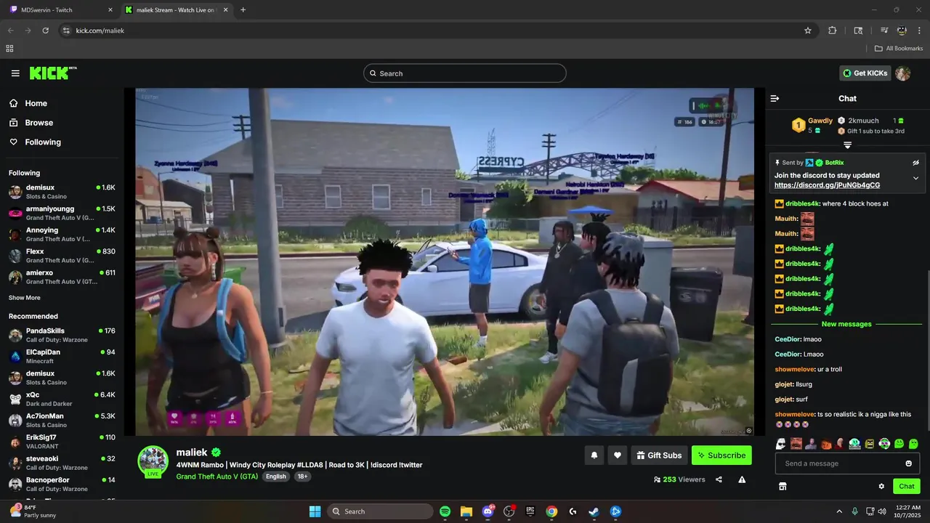This screenshot has width=930, height=523.
Task: Open Steam from the taskbar
Action: (594, 511)
